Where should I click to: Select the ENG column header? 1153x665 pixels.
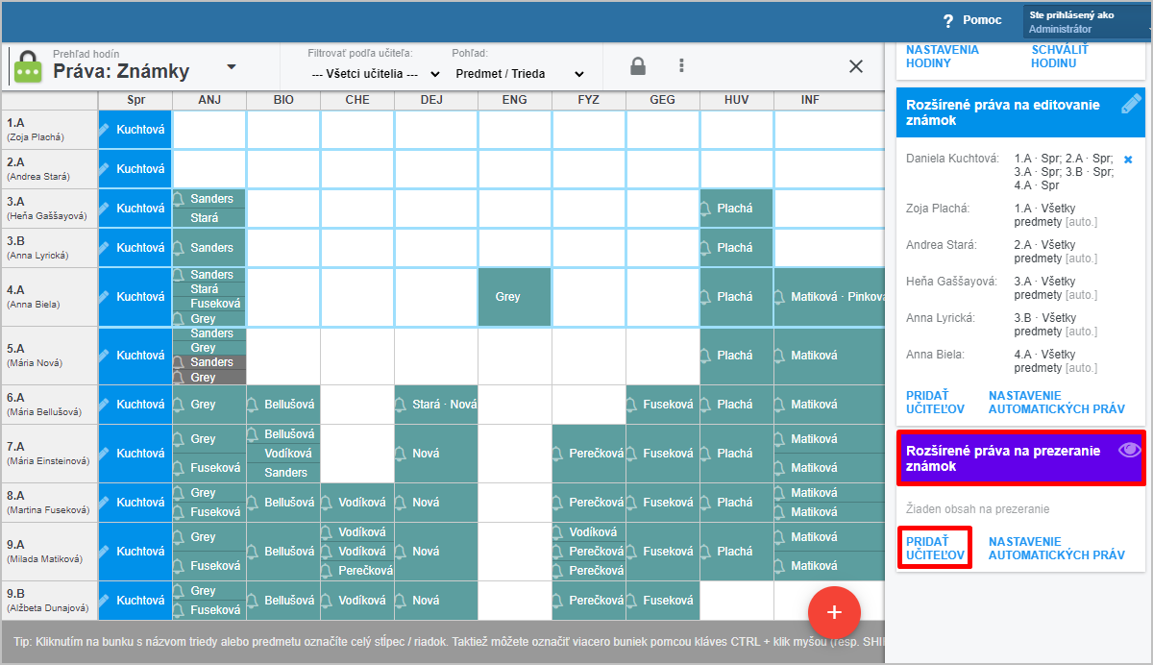click(515, 100)
